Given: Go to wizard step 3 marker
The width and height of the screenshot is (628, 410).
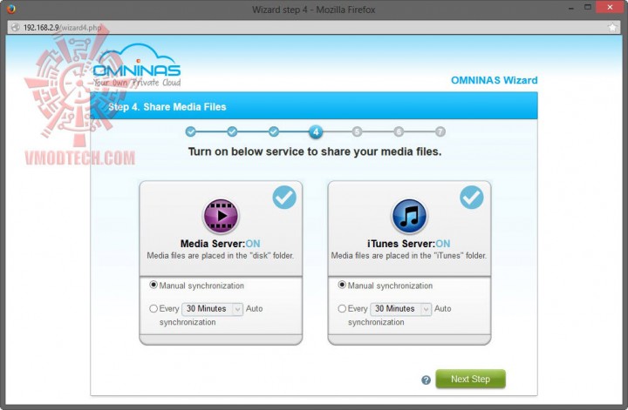Looking at the screenshot, I should click(274, 131).
